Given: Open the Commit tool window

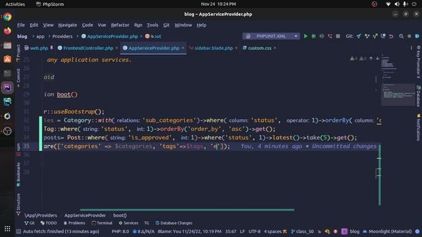Looking at the screenshot, I should [x=18, y=78].
